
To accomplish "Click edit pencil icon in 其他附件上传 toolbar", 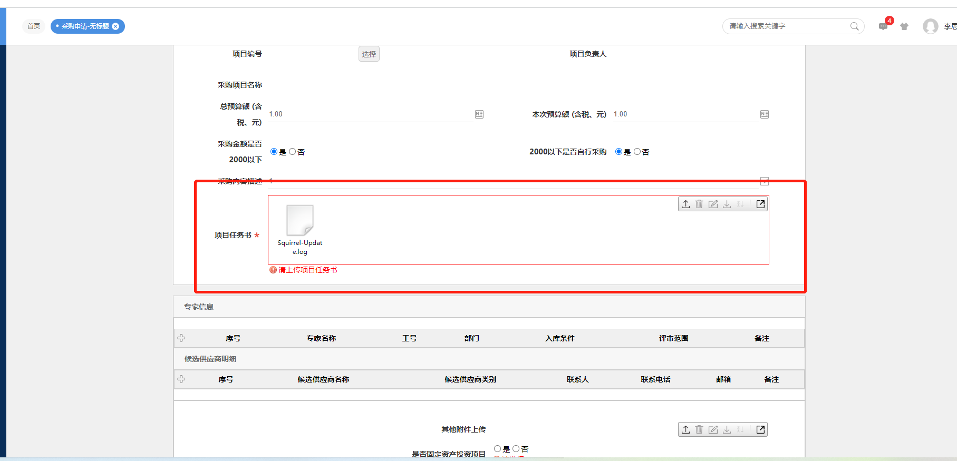I will point(713,430).
